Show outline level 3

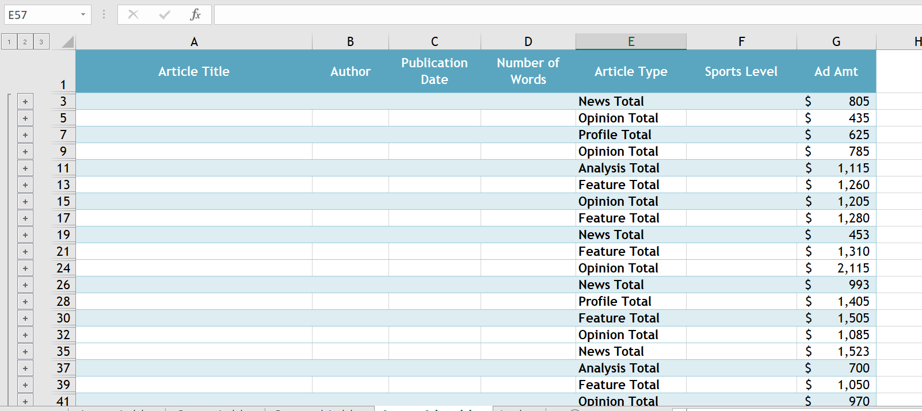coord(41,41)
